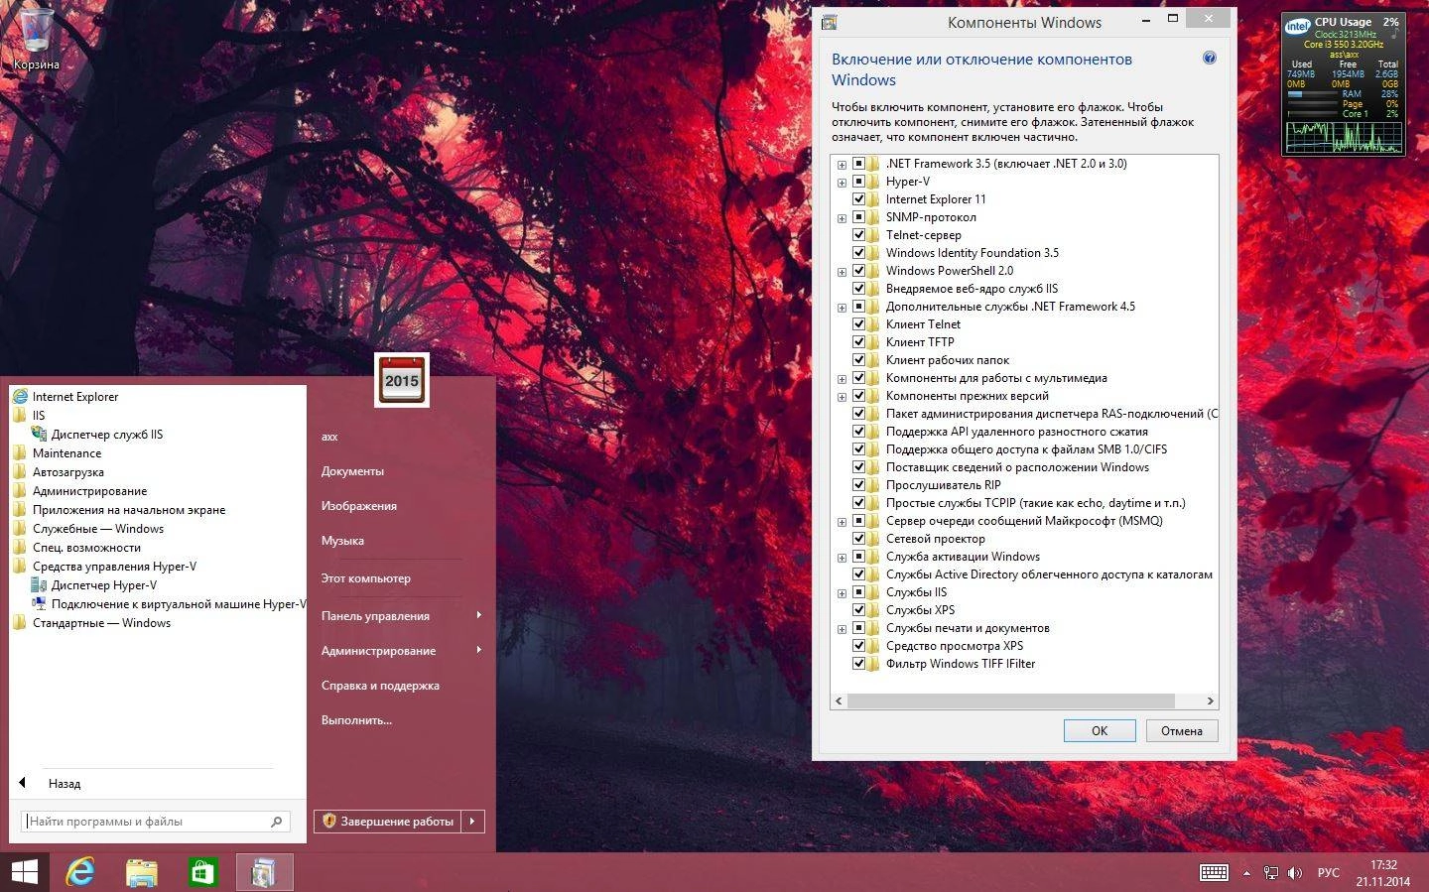Viewport: 1429px width, 892px height.
Task: Expand Дополнительные службы .NET Framework 4.5
Action: (x=842, y=307)
